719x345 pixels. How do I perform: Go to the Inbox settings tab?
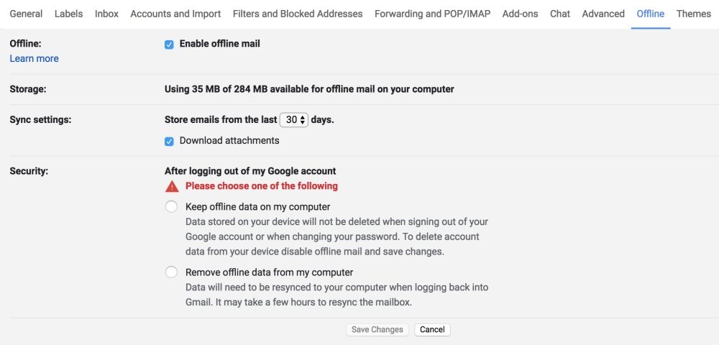106,14
